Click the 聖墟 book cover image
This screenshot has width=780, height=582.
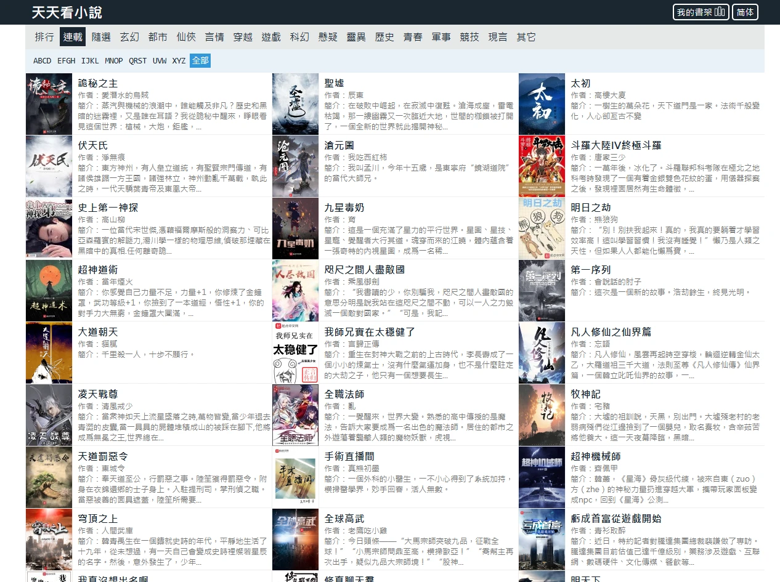pos(295,104)
